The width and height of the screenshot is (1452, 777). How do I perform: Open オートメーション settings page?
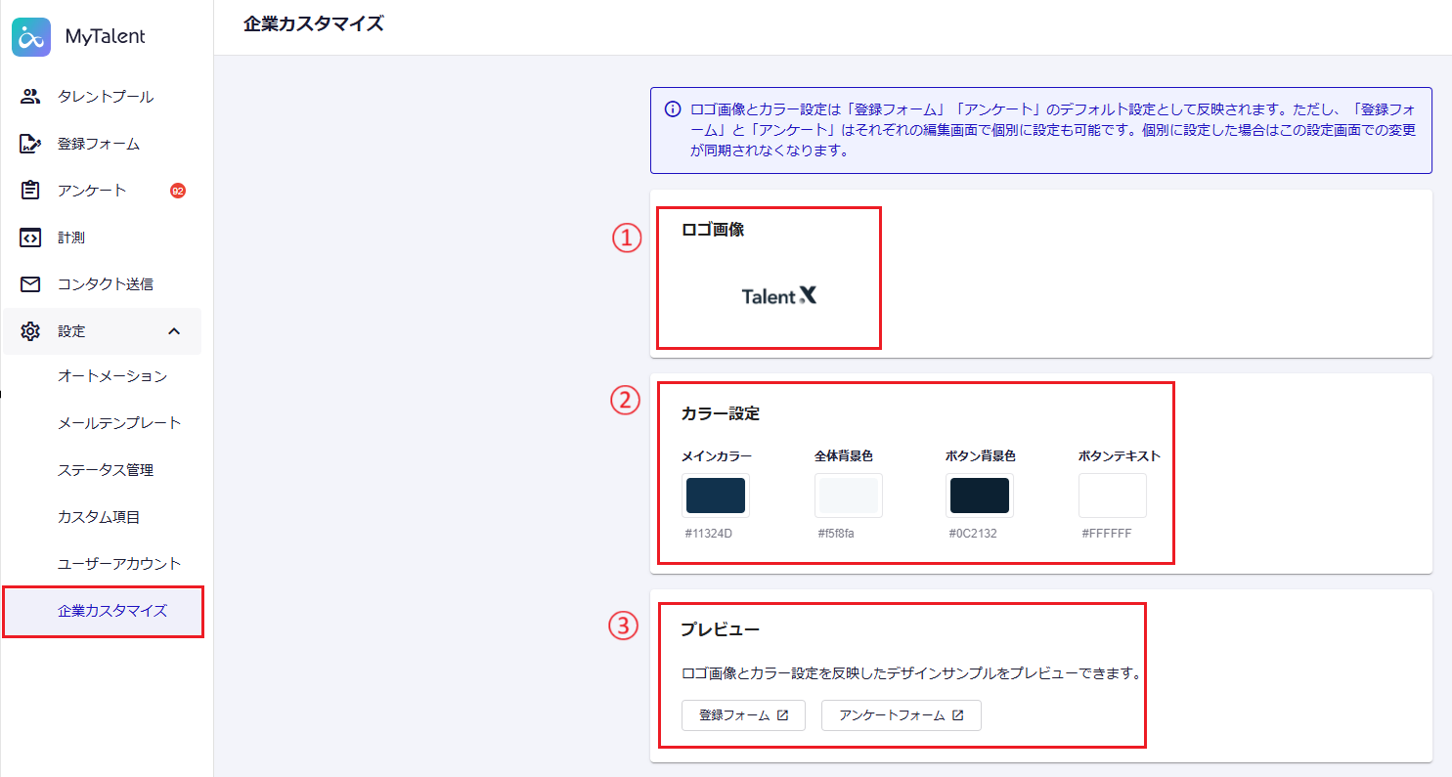112,376
